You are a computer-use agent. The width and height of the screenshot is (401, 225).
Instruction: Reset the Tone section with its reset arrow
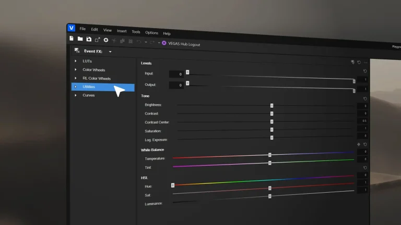tap(365, 98)
